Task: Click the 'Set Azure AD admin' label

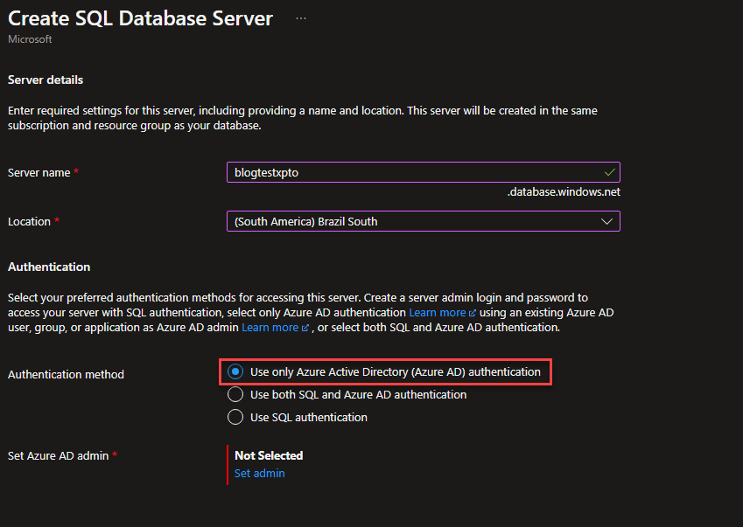Action: coord(59,455)
